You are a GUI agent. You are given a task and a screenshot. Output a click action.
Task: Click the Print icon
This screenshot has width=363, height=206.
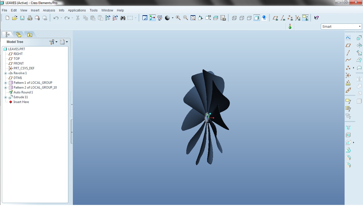point(30,18)
